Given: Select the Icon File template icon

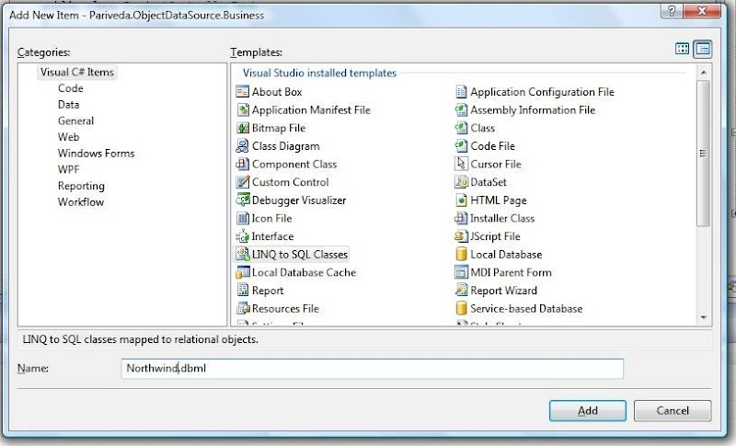Looking at the screenshot, I should point(242,218).
